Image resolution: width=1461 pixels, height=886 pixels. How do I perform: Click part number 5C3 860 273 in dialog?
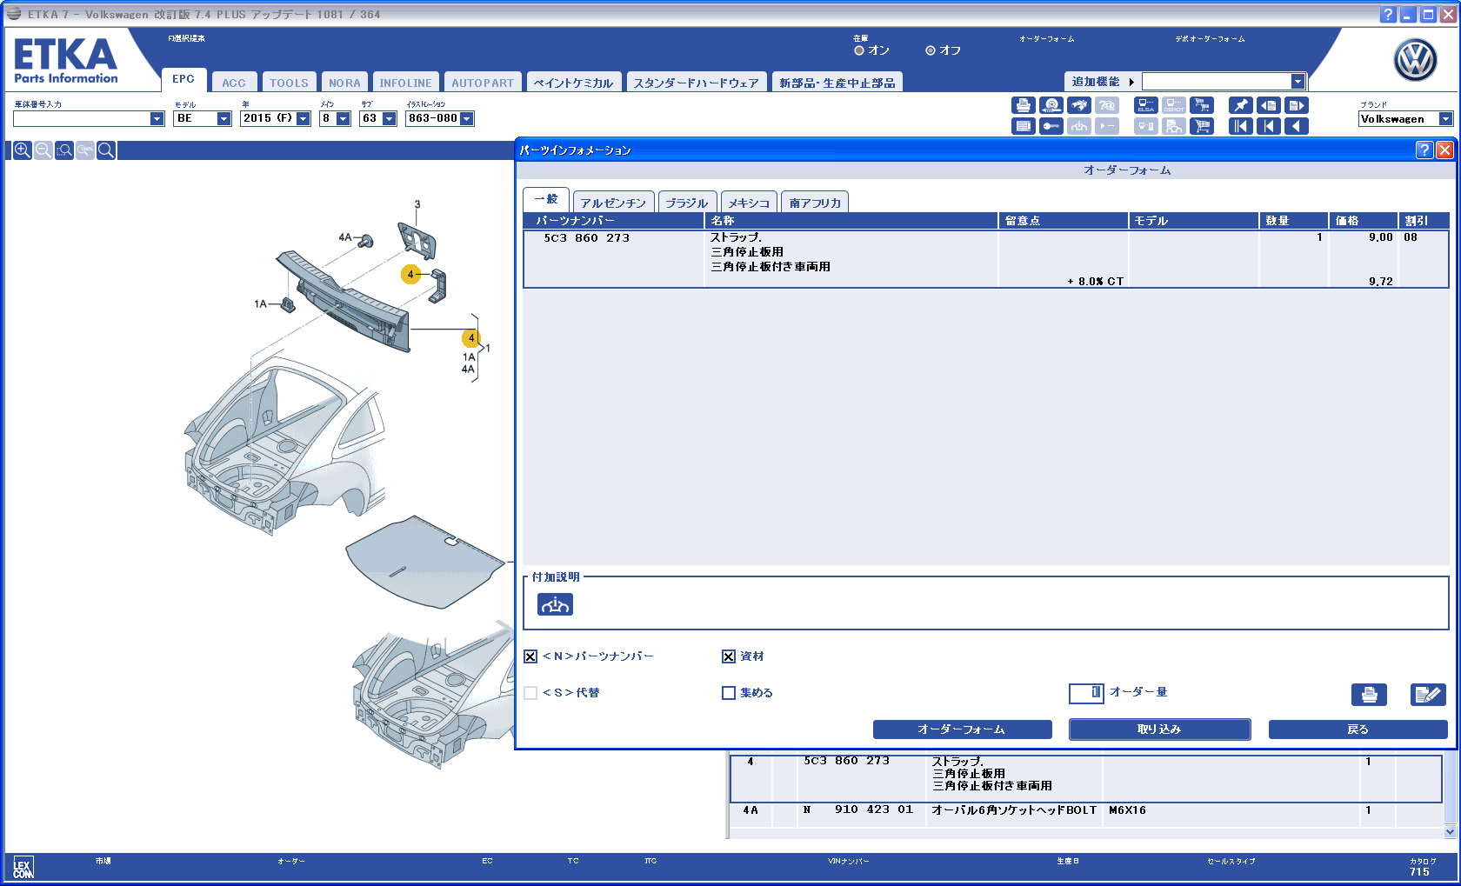pyautogui.click(x=586, y=238)
